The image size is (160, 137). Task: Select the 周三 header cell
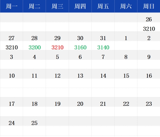57,6
